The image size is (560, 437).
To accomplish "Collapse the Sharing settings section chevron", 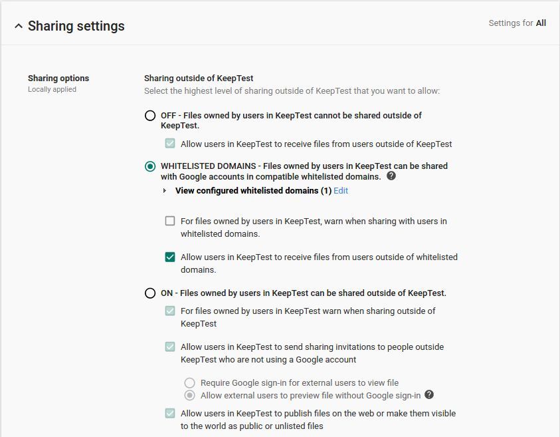I will click(19, 26).
